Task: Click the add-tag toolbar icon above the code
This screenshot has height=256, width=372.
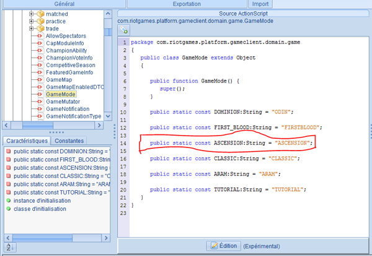Action: (123, 30)
